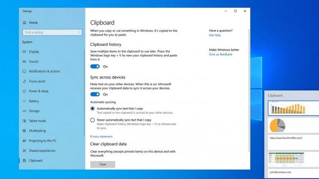Click the Display monitor icon

tap(24, 52)
